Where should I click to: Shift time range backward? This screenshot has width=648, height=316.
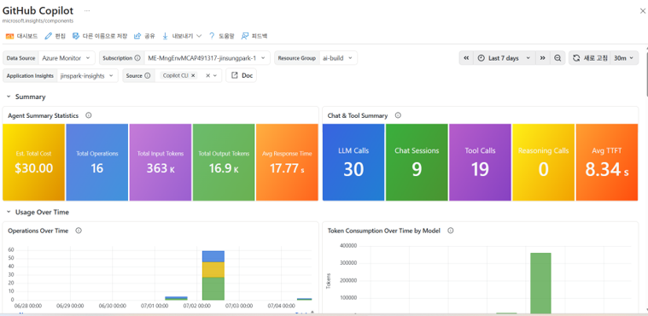pos(466,58)
